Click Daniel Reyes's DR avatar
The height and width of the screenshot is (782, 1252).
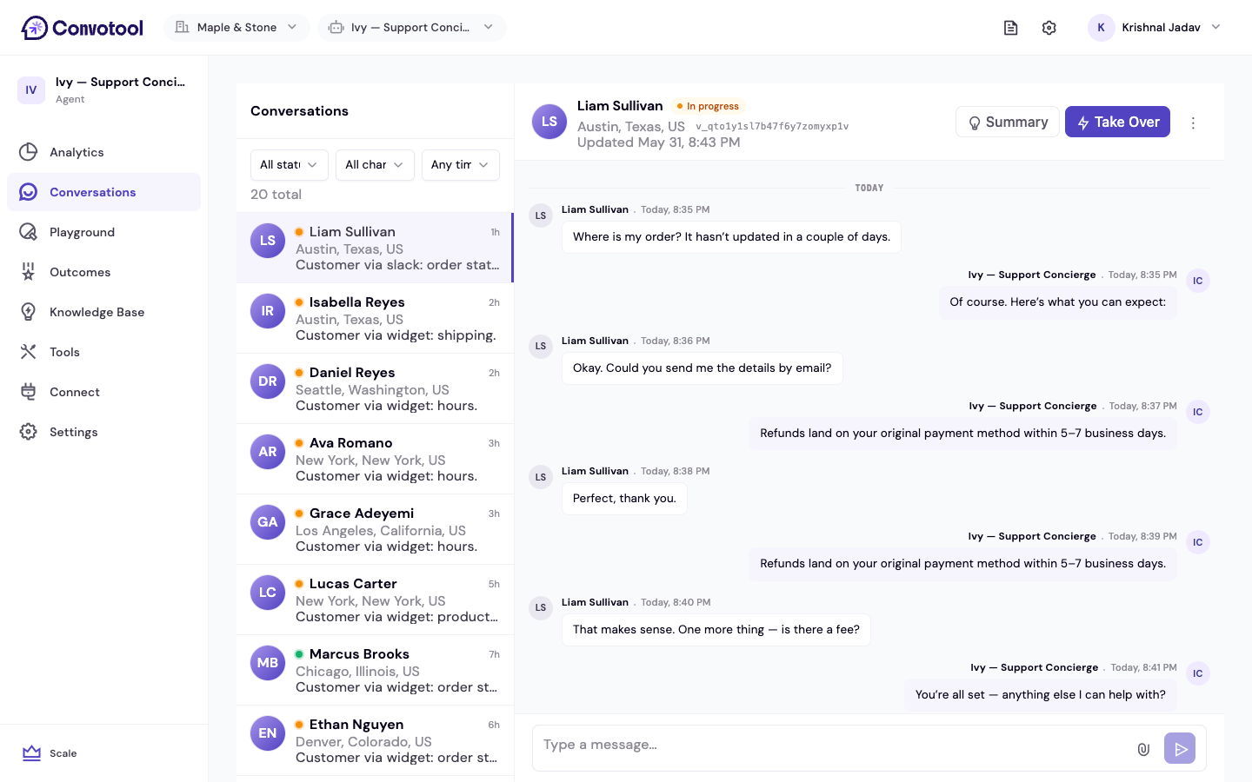pyautogui.click(x=268, y=381)
